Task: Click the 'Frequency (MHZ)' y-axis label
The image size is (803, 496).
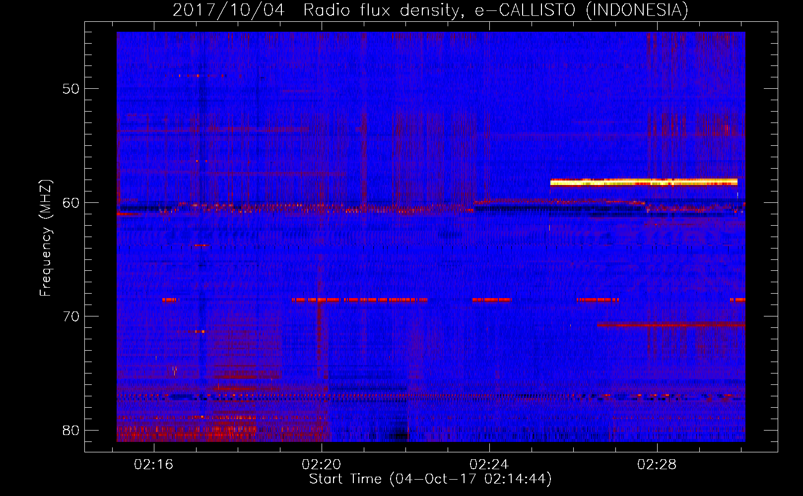Action: click(x=45, y=238)
